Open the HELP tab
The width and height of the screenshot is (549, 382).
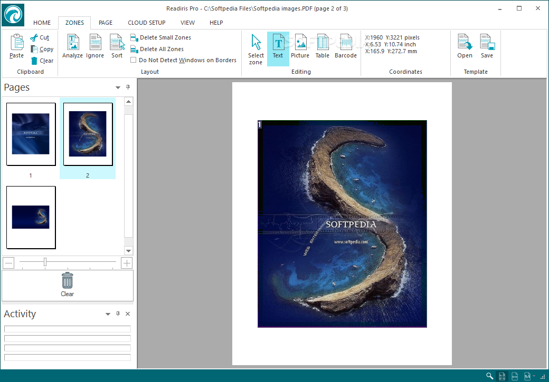(216, 23)
